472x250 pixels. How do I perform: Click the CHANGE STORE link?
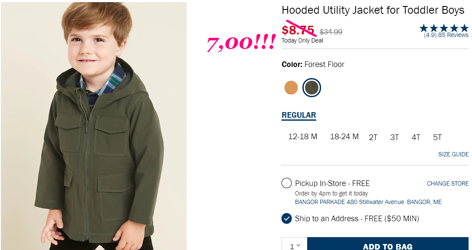[448, 183]
